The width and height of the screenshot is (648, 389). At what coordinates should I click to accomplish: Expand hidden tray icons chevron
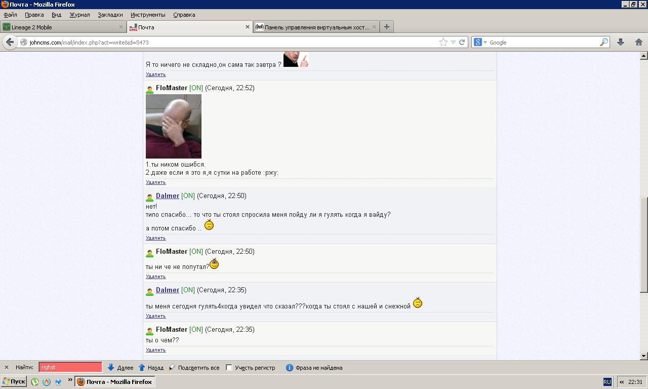[x=621, y=382]
